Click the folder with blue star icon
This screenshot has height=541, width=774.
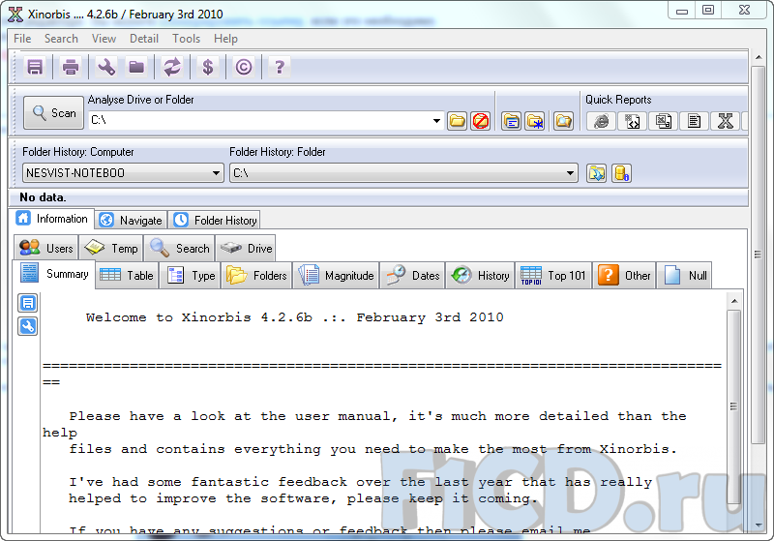(535, 120)
